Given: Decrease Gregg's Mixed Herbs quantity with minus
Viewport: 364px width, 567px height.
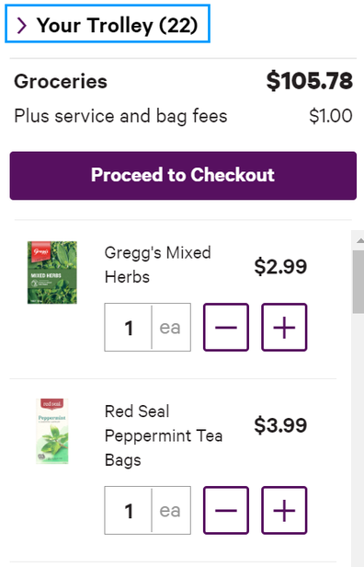Looking at the screenshot, I should coord(226,328).
